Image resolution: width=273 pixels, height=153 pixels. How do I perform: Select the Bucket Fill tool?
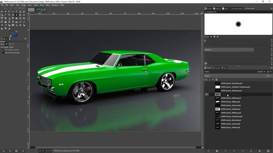(13, 22)
